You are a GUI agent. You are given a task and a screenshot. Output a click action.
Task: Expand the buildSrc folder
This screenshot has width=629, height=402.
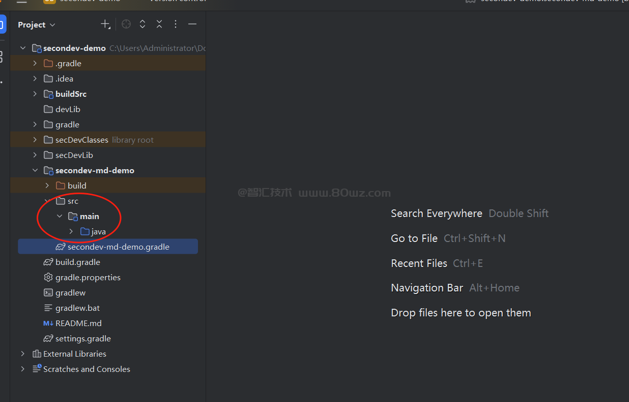pos(35,94)
